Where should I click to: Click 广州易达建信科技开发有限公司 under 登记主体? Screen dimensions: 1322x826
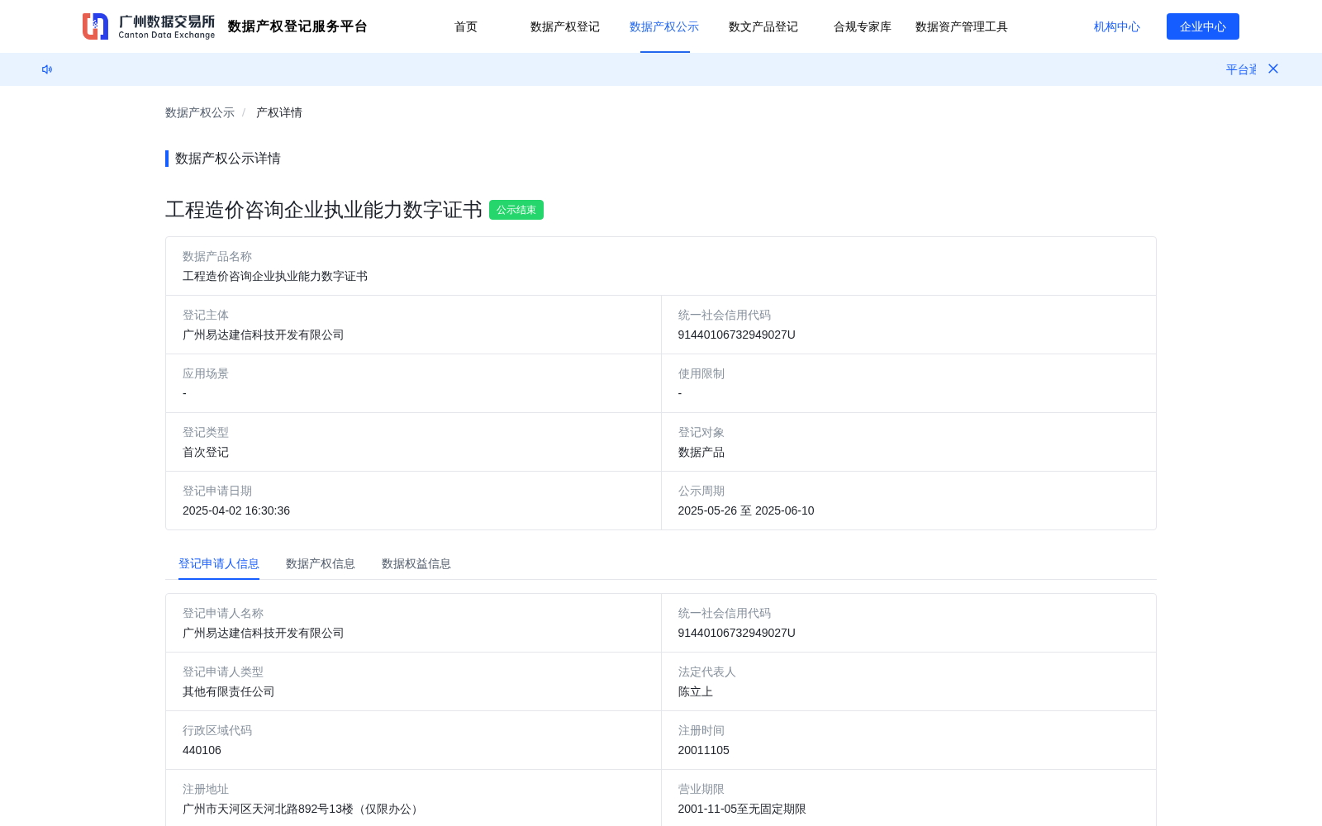(264, 335)
